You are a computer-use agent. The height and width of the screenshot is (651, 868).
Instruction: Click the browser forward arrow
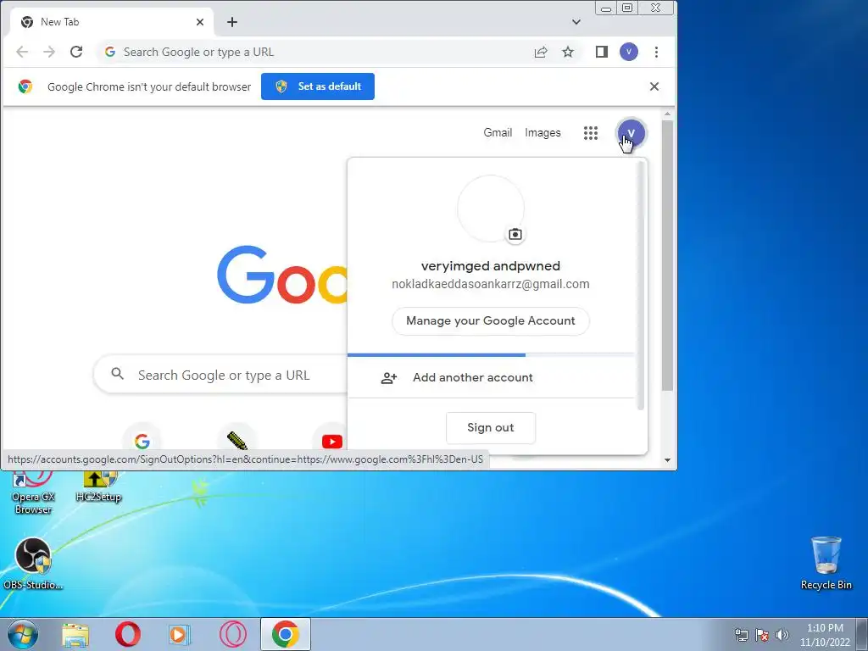coord(49,52)
